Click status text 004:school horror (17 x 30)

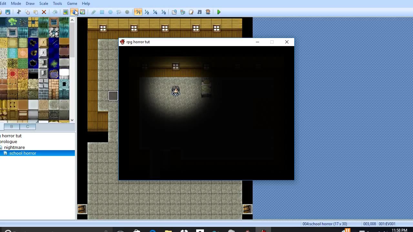[x=325, y=224]
